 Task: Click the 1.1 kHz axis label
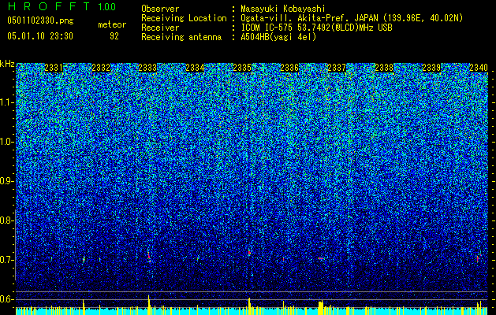click(x=7, y=102)
